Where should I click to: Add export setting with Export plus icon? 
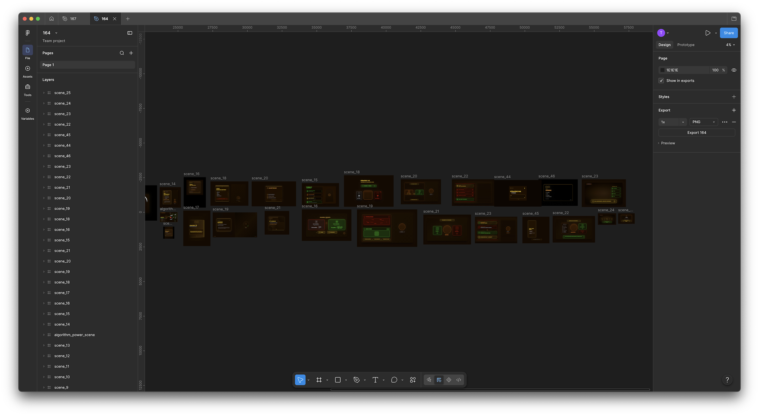(x=734, y=110)
